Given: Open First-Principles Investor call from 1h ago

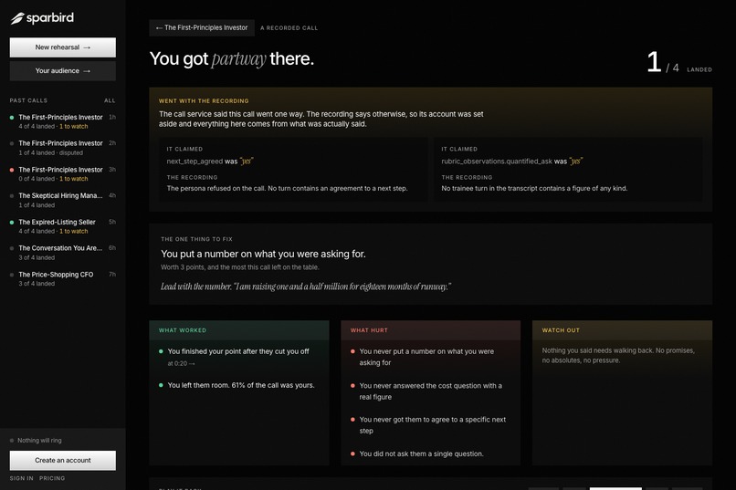Looking at the screenshot, I should 62,121.
